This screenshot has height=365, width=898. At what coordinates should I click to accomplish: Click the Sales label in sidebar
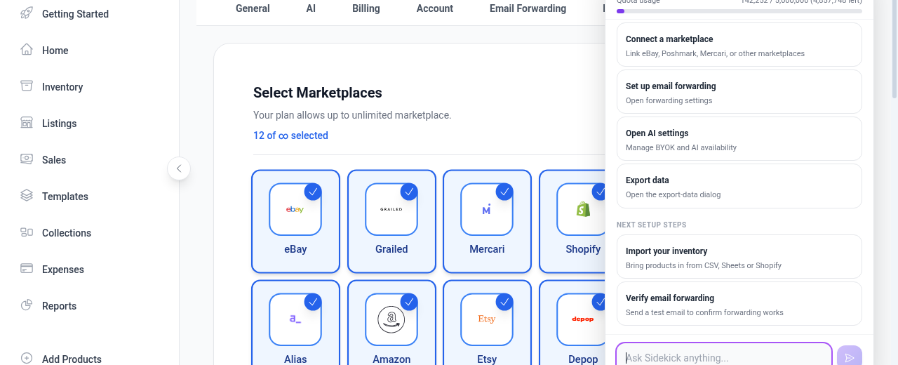(54, 160)
